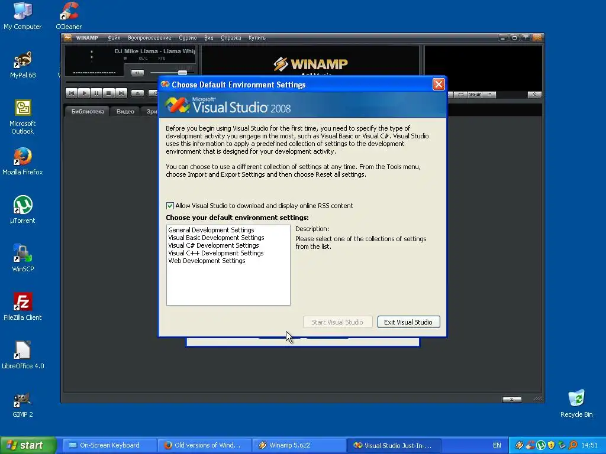Click the Winamp volume slider handle
606x454 pixels.
click(x=182, y=73)
